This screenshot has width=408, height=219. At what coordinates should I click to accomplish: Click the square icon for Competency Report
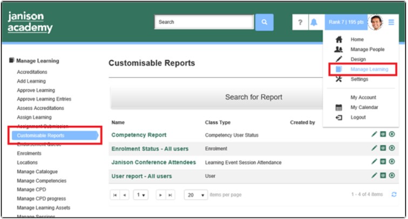pyautogui.click(x=383, y=134)
